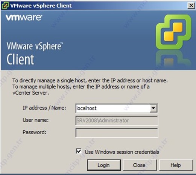196x175 pixels.
Task: Click the large green vSphere logo
Action: tap(173, 32)
